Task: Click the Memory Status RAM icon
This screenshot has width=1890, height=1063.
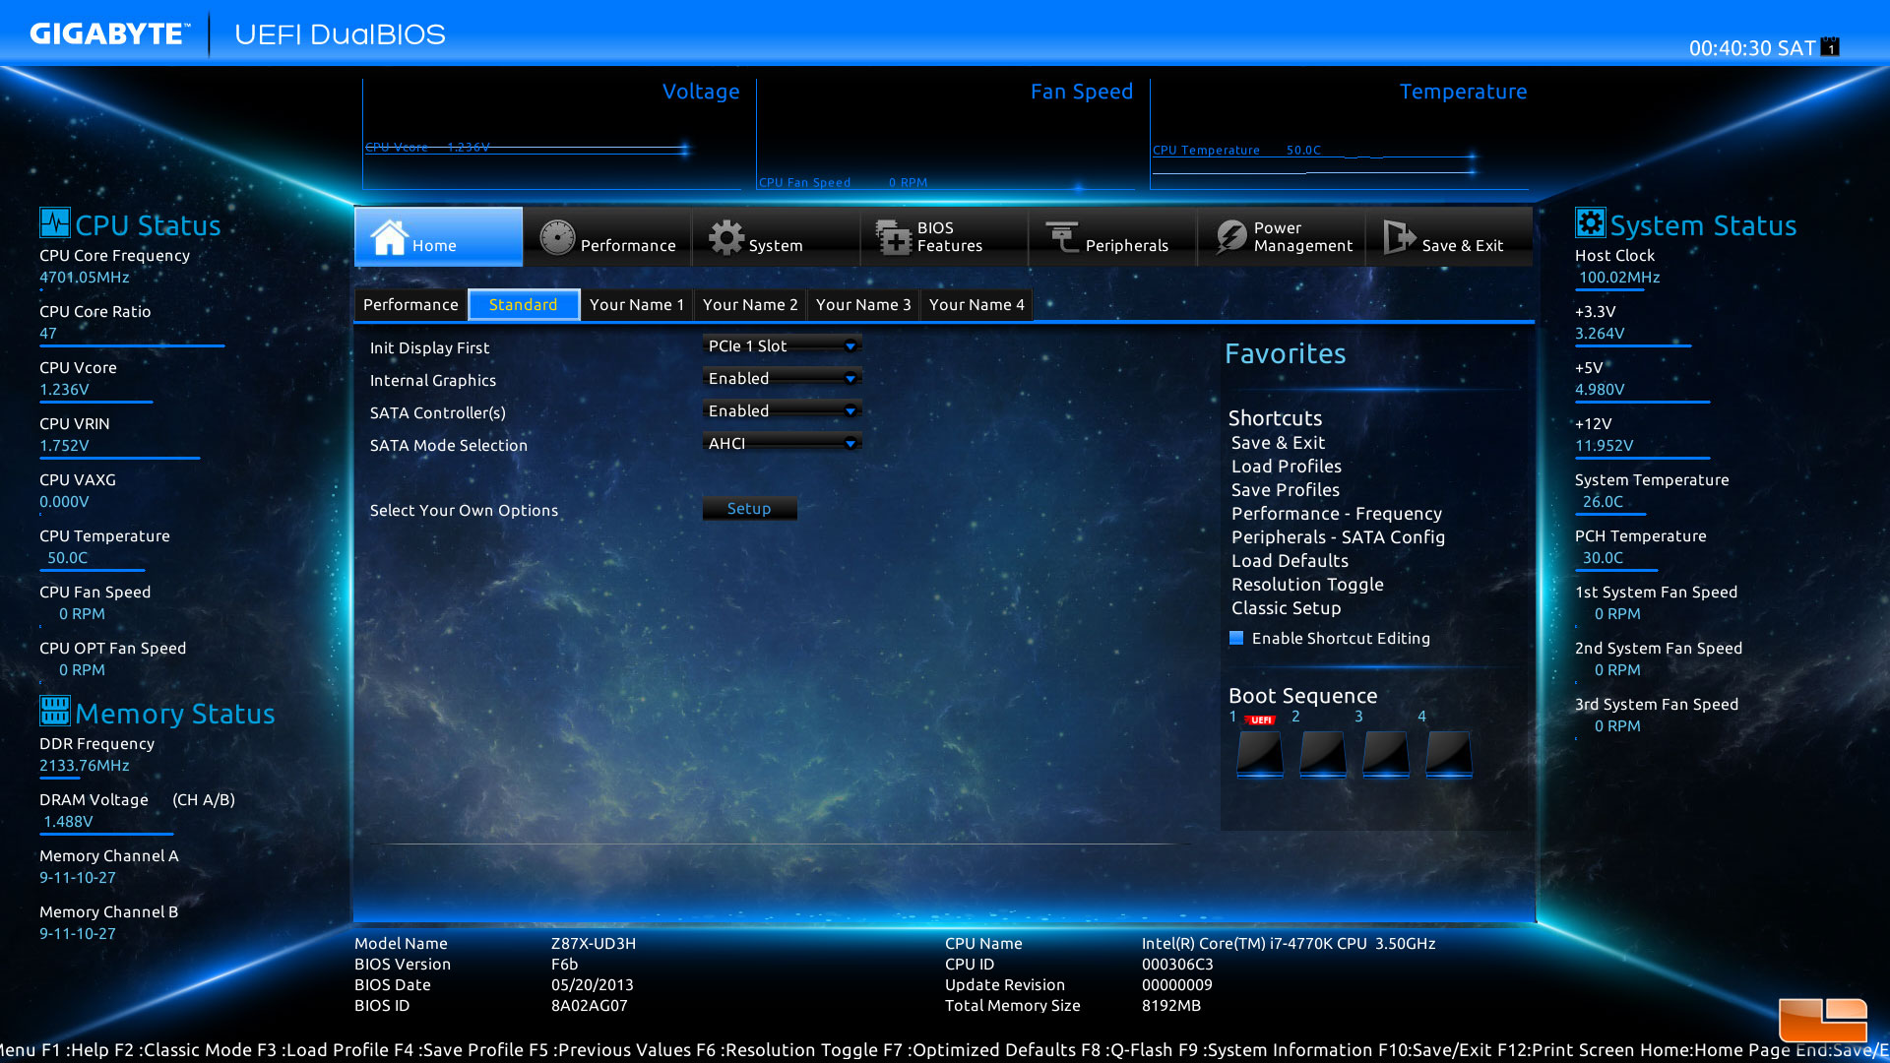Action: tap(55, 710)
